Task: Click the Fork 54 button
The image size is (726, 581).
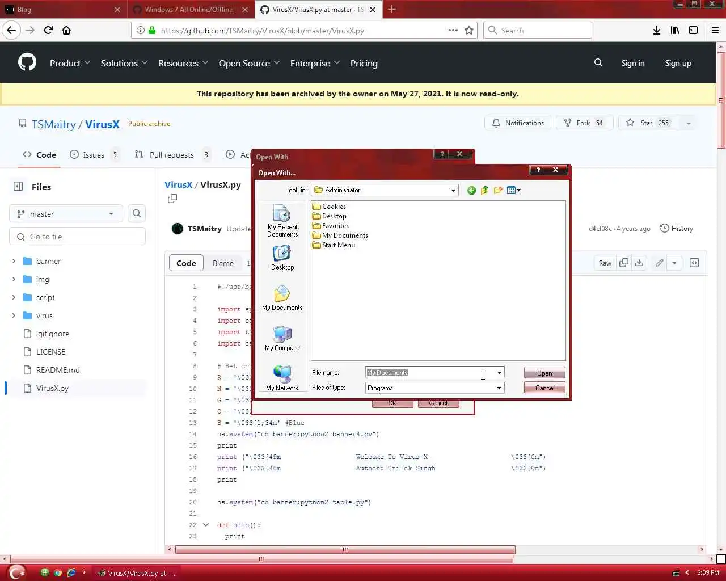Action: point(584,123)
